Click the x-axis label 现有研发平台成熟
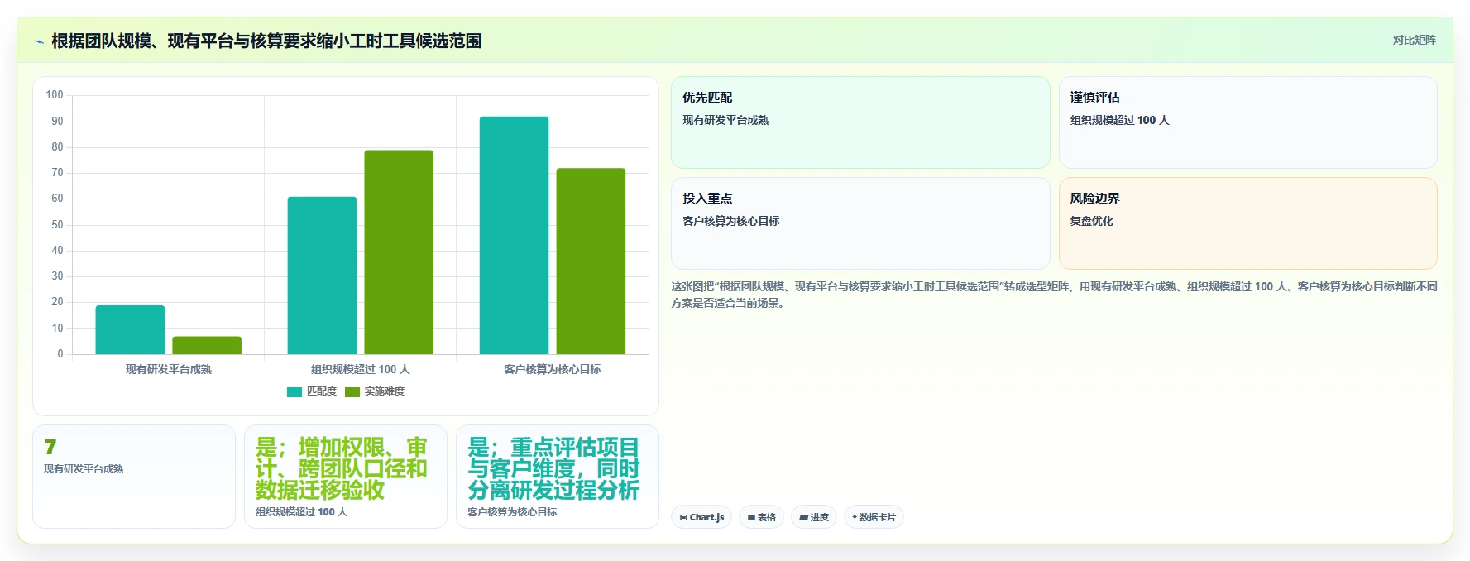The image size is (1470, 561). (169, 369)
